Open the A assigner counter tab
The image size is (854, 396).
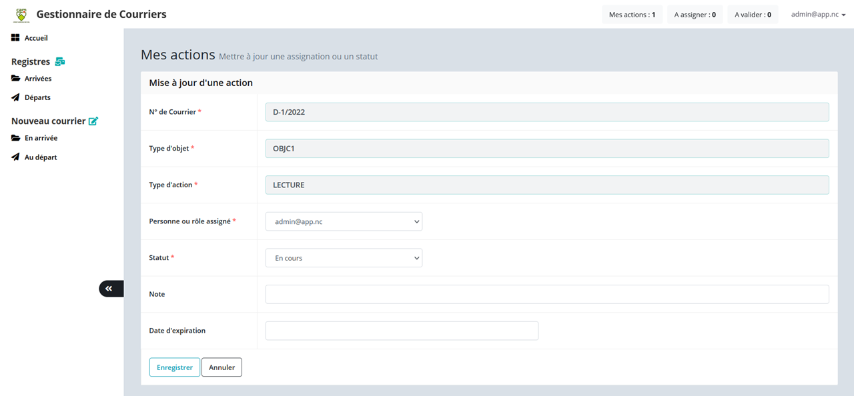point(695,15)
